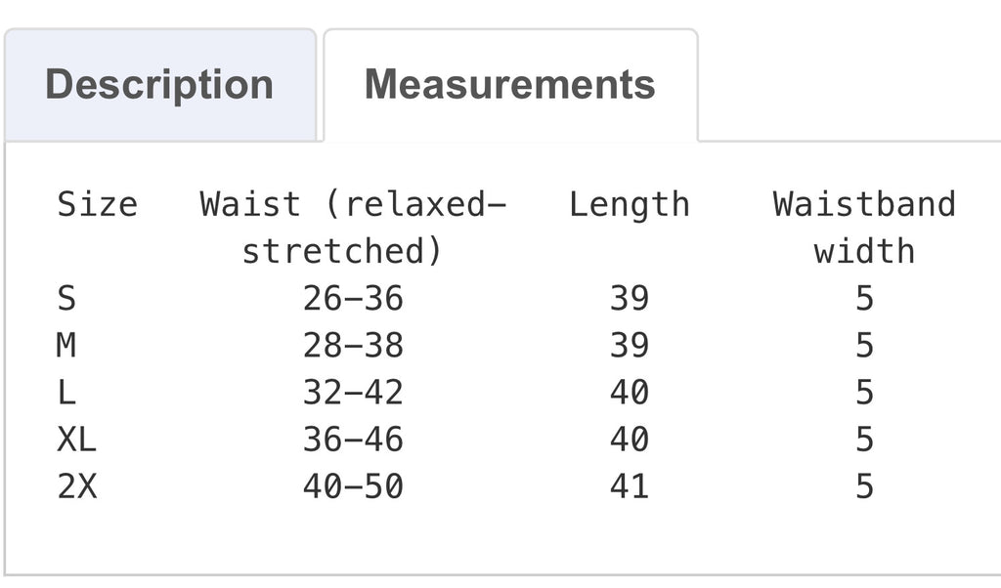
Task: Click the 32–42 waist value
Action: [x=353, y=393]
